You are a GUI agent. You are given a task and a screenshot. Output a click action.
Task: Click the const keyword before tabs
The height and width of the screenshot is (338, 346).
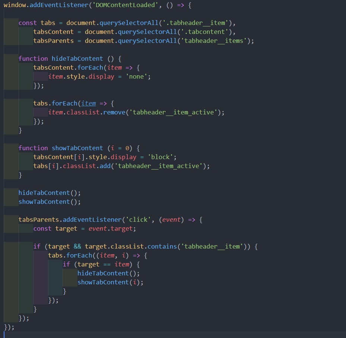[28, 23]
